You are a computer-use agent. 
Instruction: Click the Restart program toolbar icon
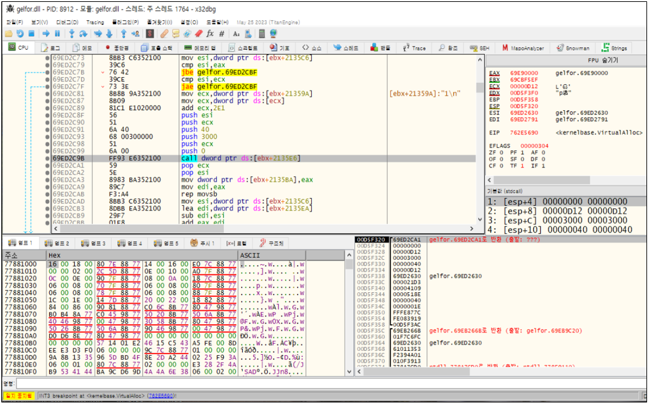click(x=21, y=33)
